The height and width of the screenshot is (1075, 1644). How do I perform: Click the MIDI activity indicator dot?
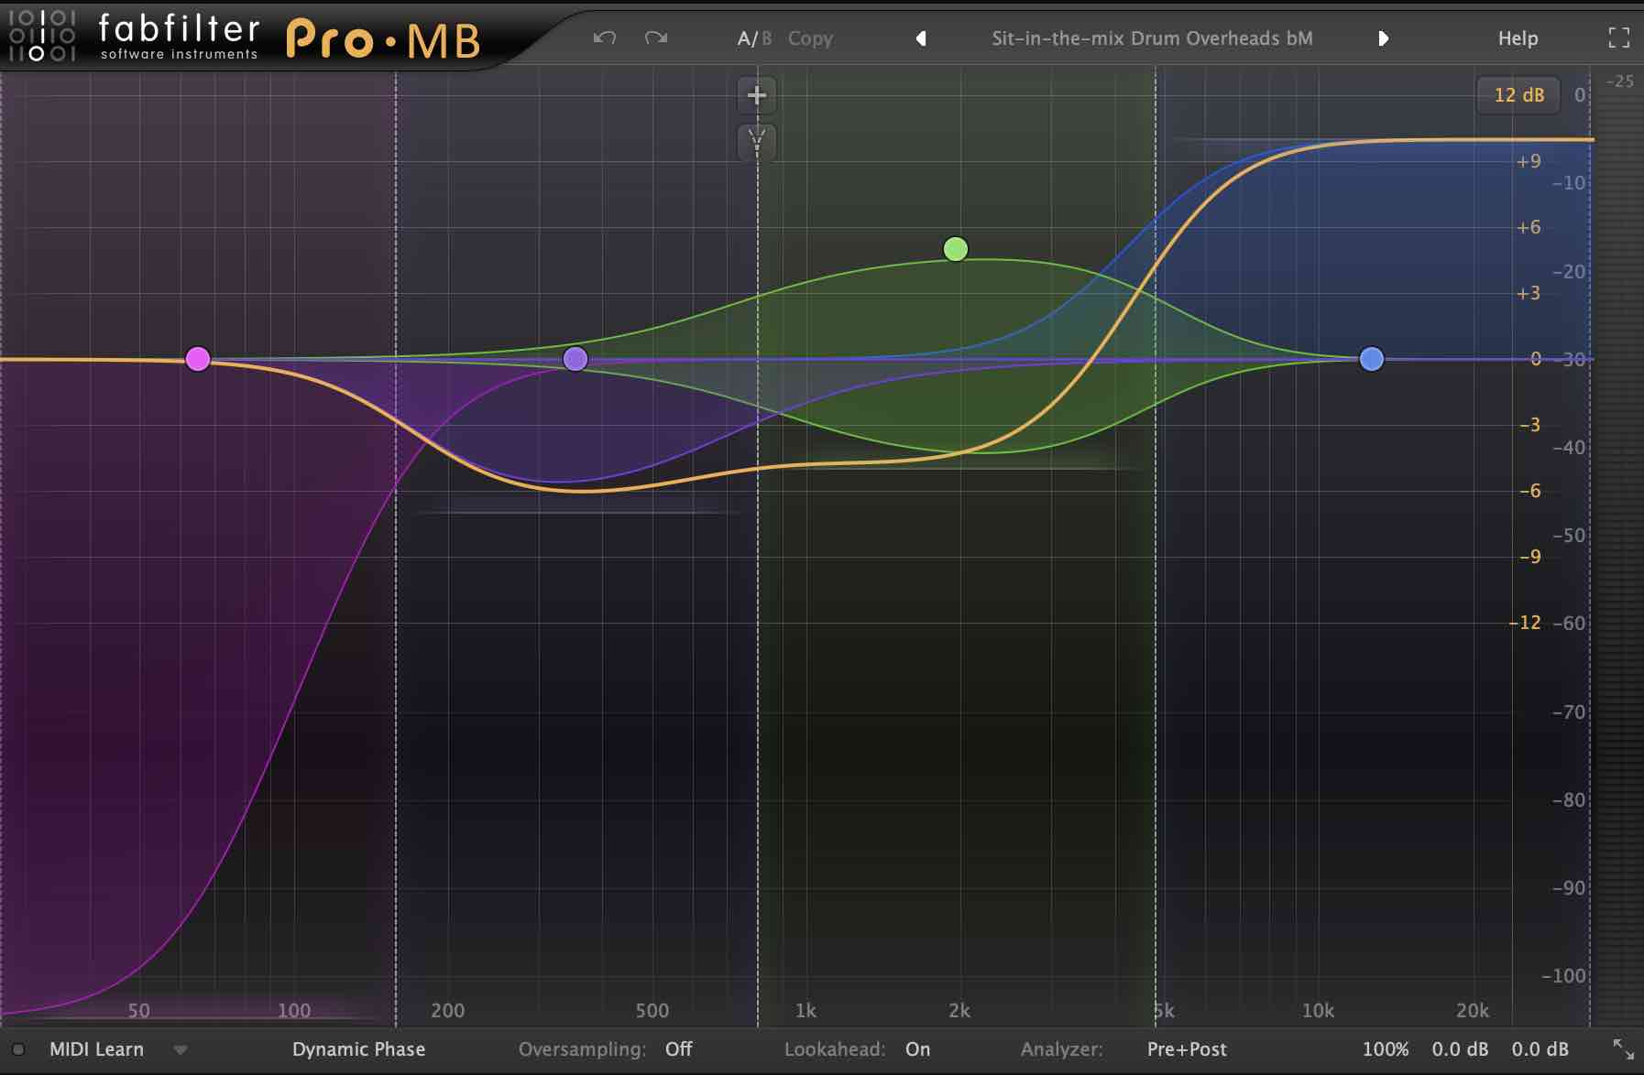18,1049
